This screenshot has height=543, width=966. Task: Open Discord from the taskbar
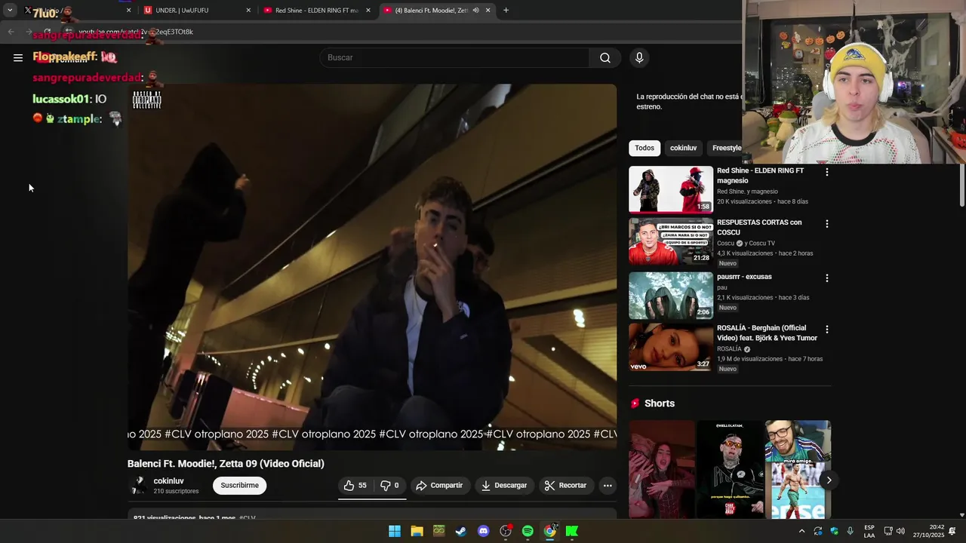point(484,531)
